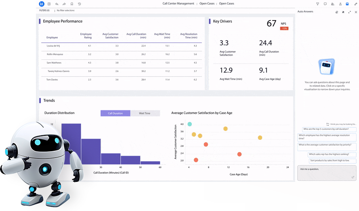
Task: Open the comments speech bubble icon
Action: click(325, 4)
